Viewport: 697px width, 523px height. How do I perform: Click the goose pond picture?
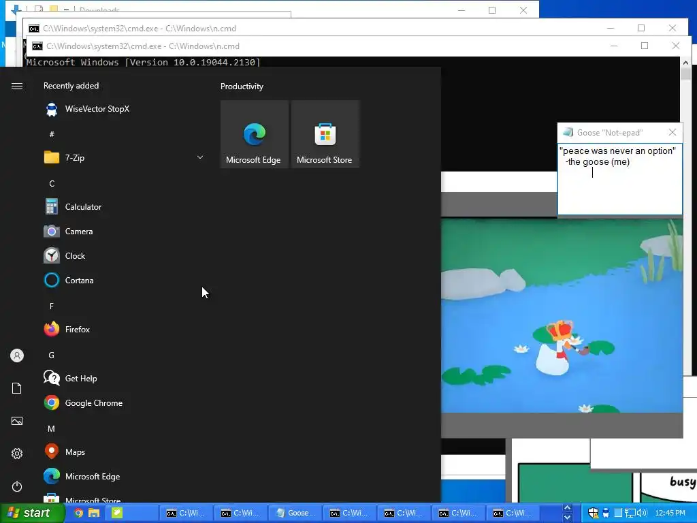562,315
